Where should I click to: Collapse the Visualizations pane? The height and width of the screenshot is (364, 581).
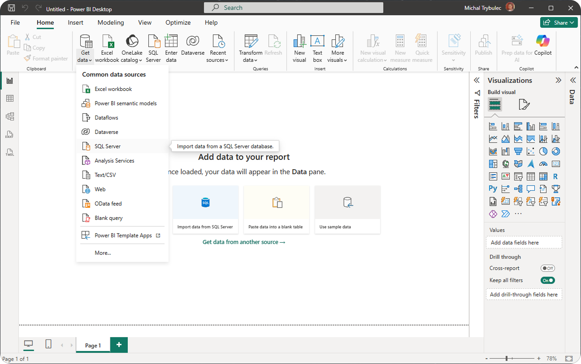coord(558,81)
